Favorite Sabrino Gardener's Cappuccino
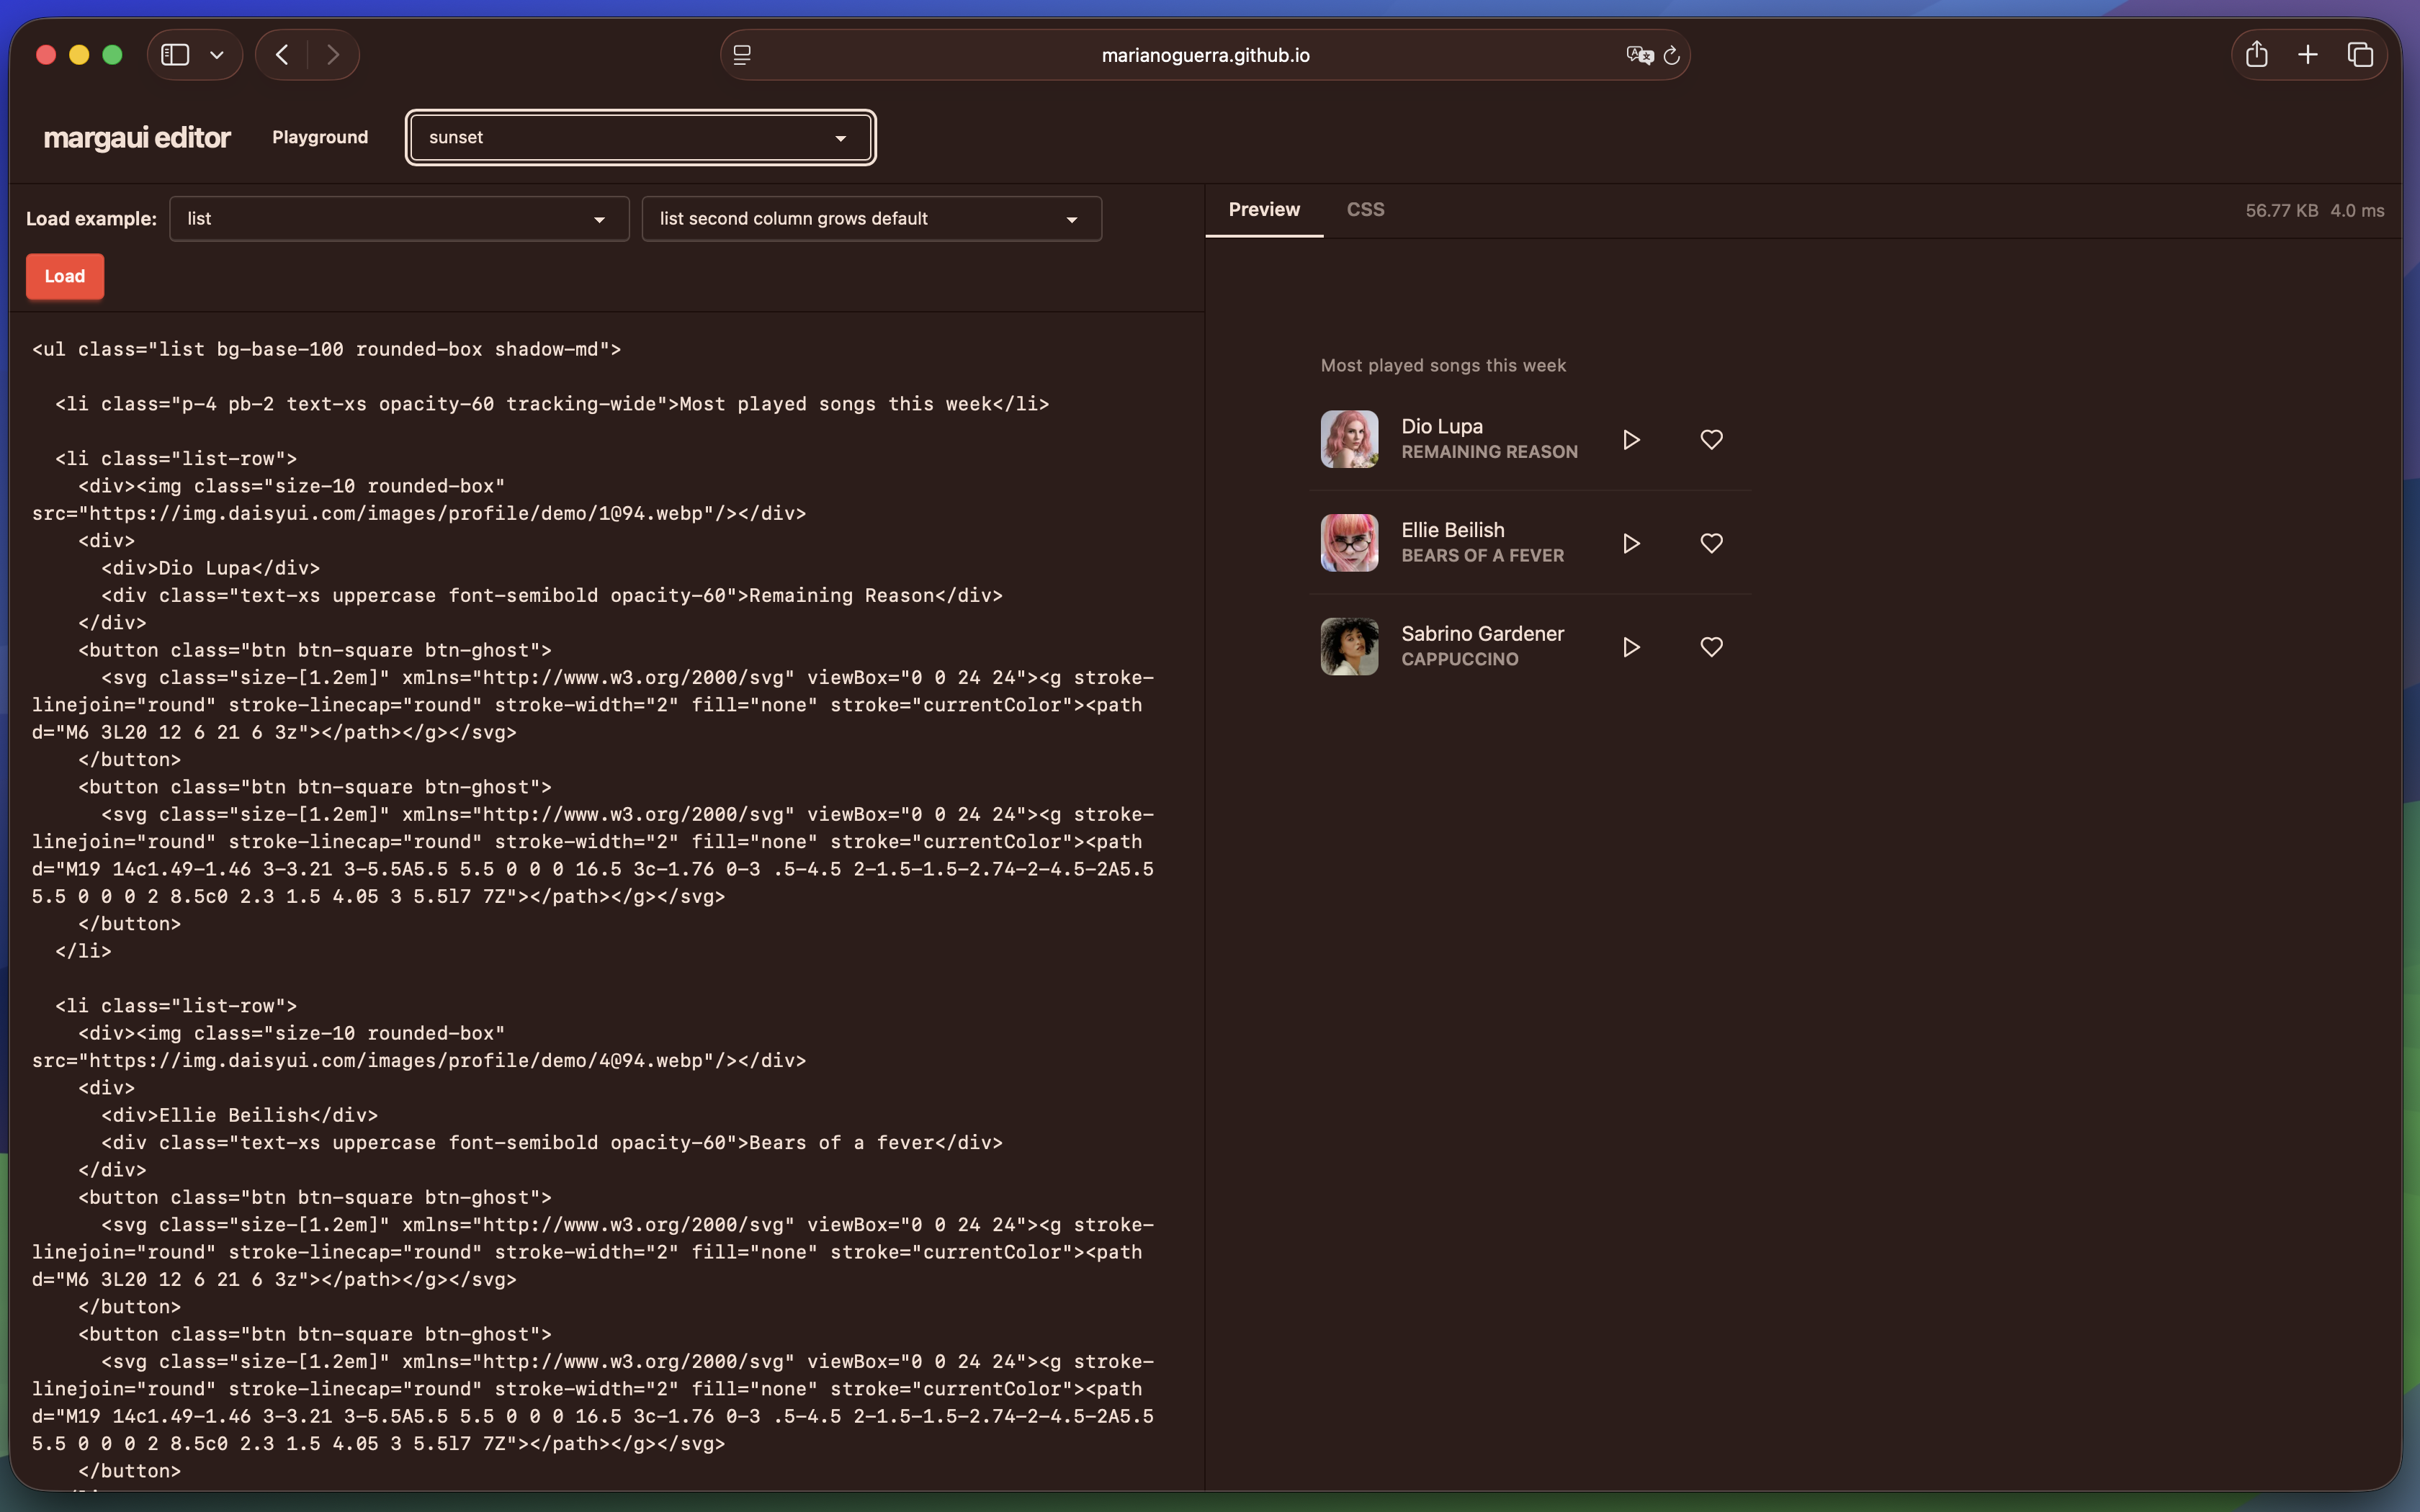 (x=1711, y=647)
